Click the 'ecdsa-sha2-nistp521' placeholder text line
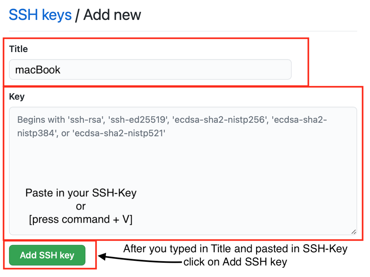Screen dimensions: 370x277 [91, 133]
